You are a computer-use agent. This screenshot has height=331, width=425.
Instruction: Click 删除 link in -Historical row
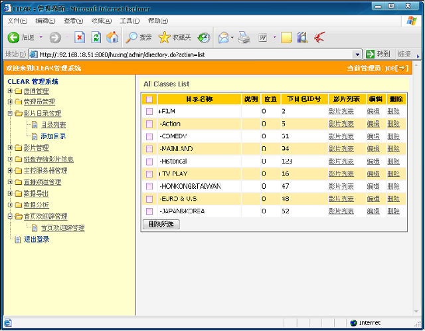[393, 162]
